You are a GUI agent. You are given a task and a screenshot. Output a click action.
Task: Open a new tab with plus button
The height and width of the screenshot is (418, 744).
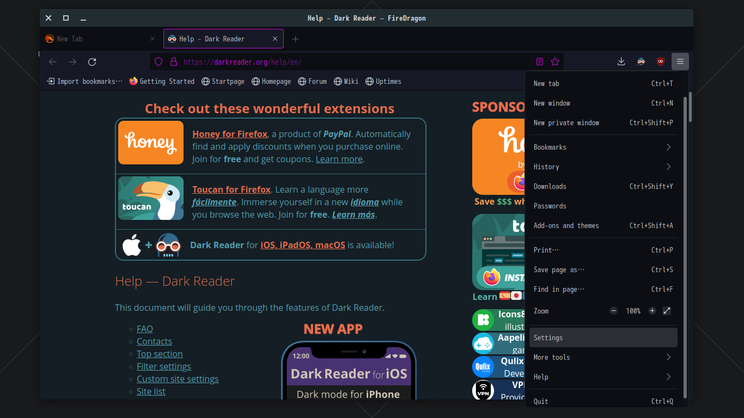click(296, 39)
